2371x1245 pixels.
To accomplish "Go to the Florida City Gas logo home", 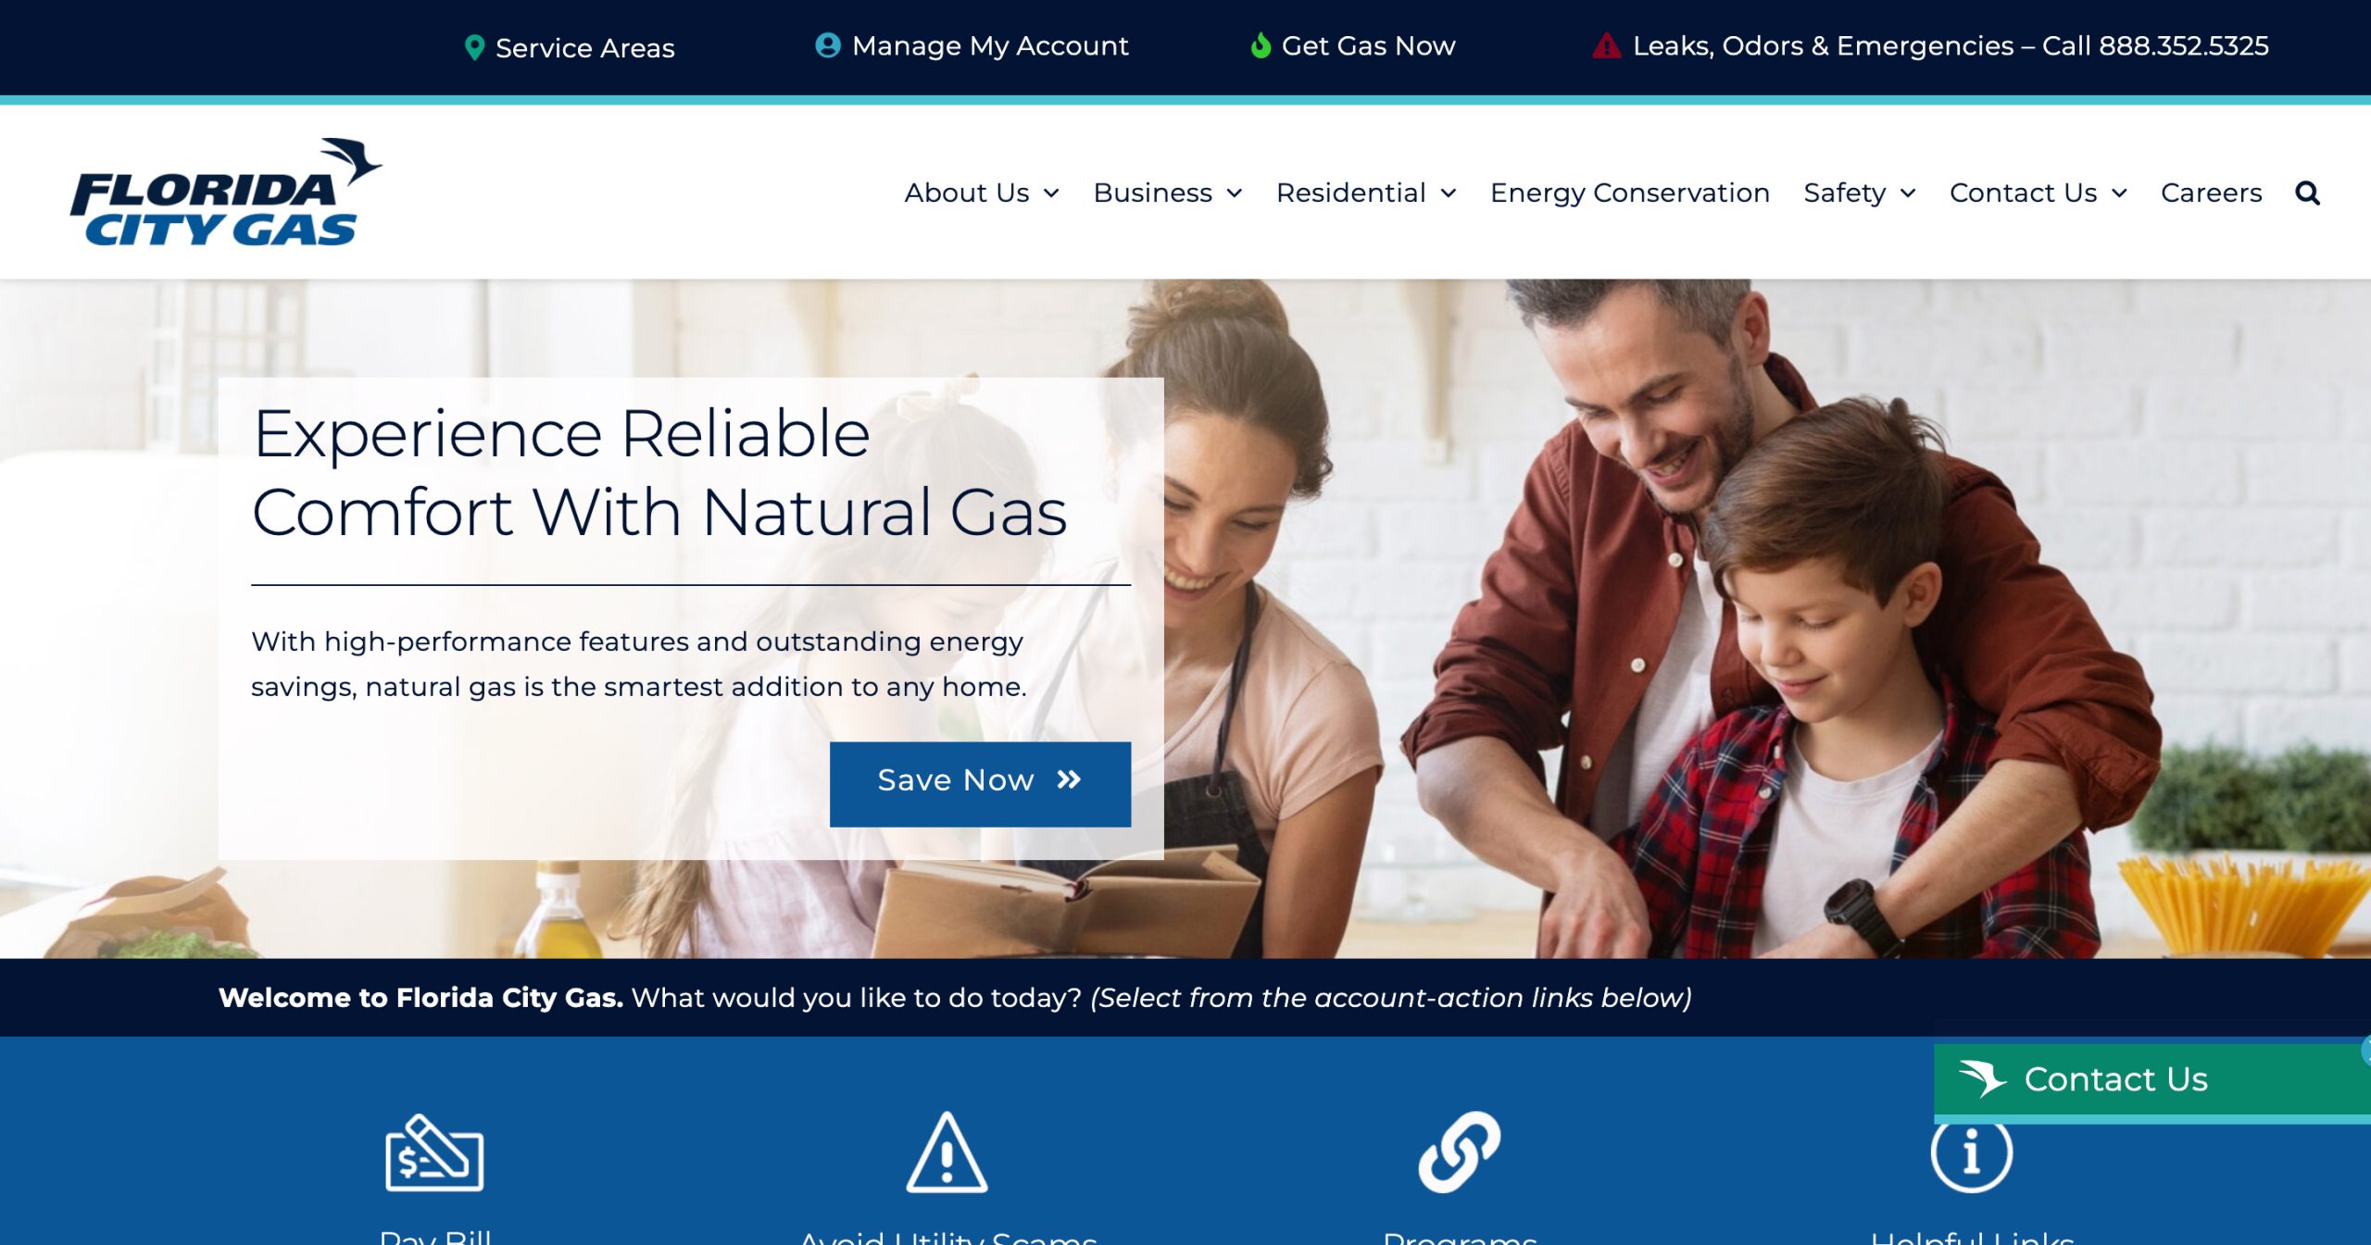I will tap(226, 193).
